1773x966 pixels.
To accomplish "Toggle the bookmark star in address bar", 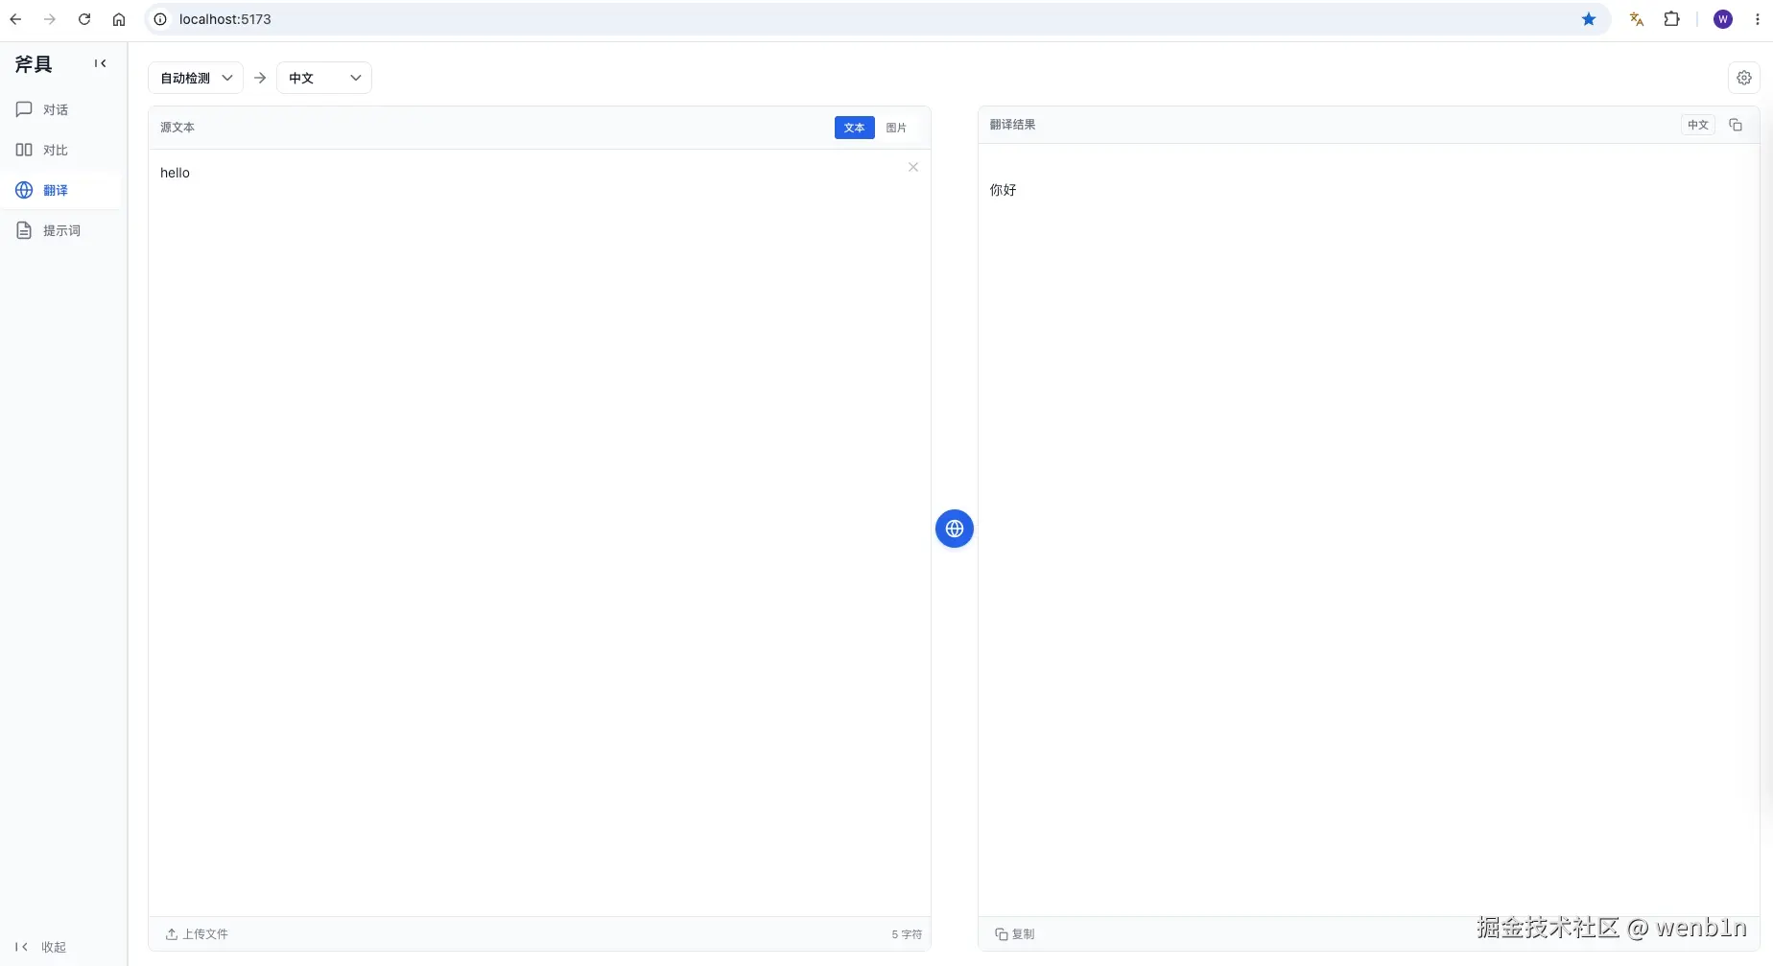I will [1589, 19].
